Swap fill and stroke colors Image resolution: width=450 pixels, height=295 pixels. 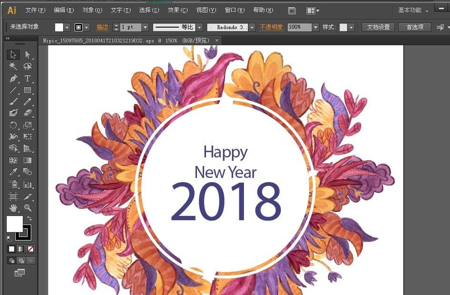coord(30,219)
